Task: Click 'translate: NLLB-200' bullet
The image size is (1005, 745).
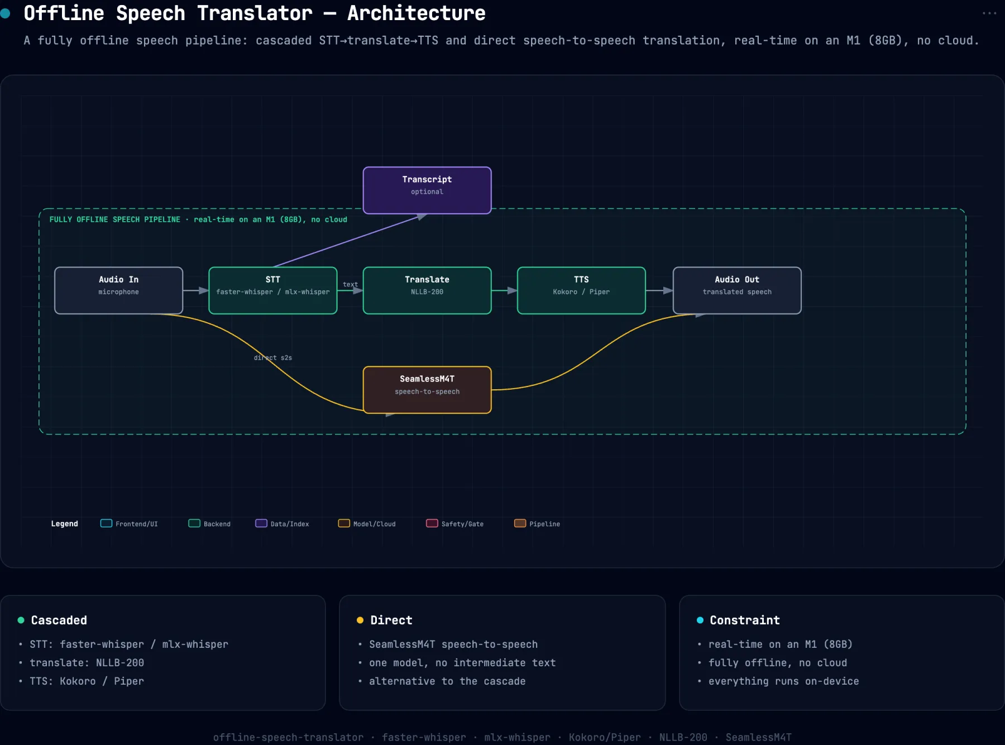Action: [87, 662]
